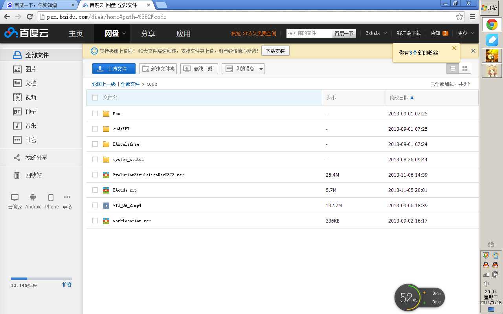Click the 上传文件 upload button
Screen dimensions: 503x314
tap(114, 69)
